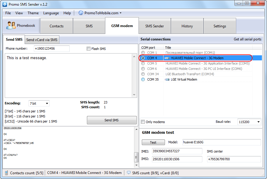Screen dimensions: 267x179
Task: Enable the Flash SMS checkbox
Action: click(x=88, y=49)
